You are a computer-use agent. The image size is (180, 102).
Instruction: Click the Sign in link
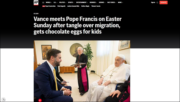(153, 3)
